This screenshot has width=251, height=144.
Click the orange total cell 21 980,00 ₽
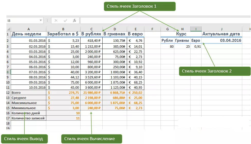click(91, 93)
